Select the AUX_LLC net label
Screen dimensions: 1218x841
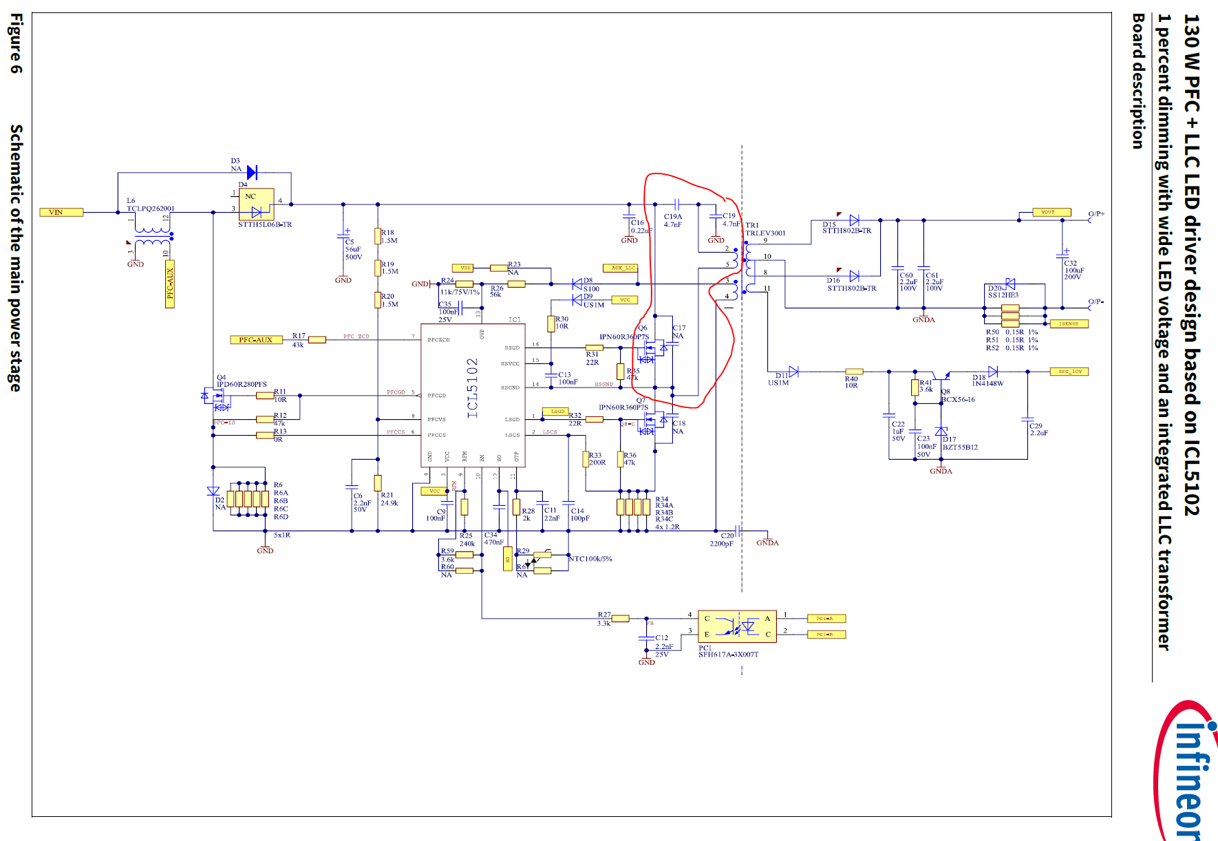click(620, 268)
